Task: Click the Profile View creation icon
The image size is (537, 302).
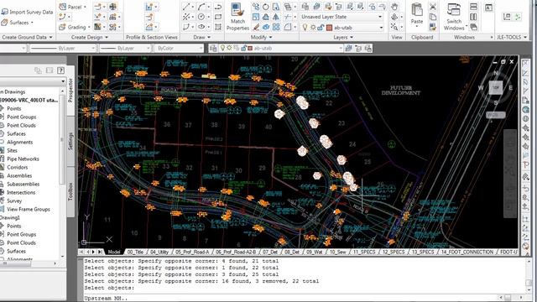Action: [x=149, y=7]
